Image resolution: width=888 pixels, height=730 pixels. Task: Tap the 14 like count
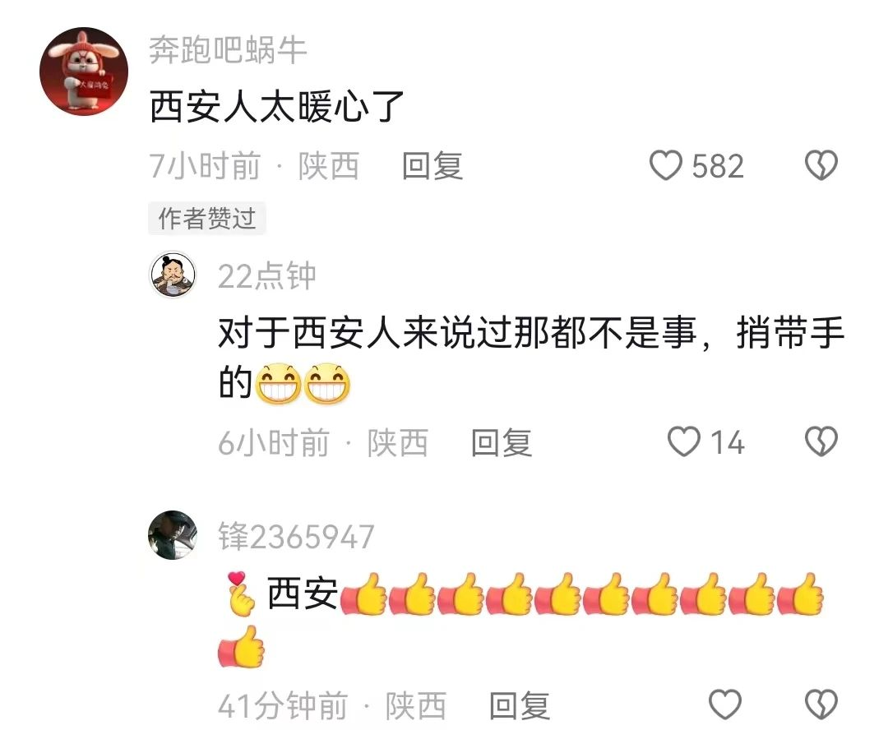(727, 442)
